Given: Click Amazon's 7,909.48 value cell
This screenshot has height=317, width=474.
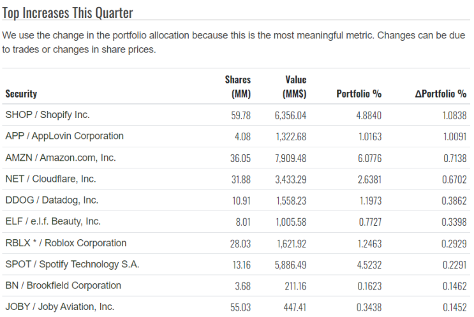Looking at the screenshot, I should pos(290,158).
